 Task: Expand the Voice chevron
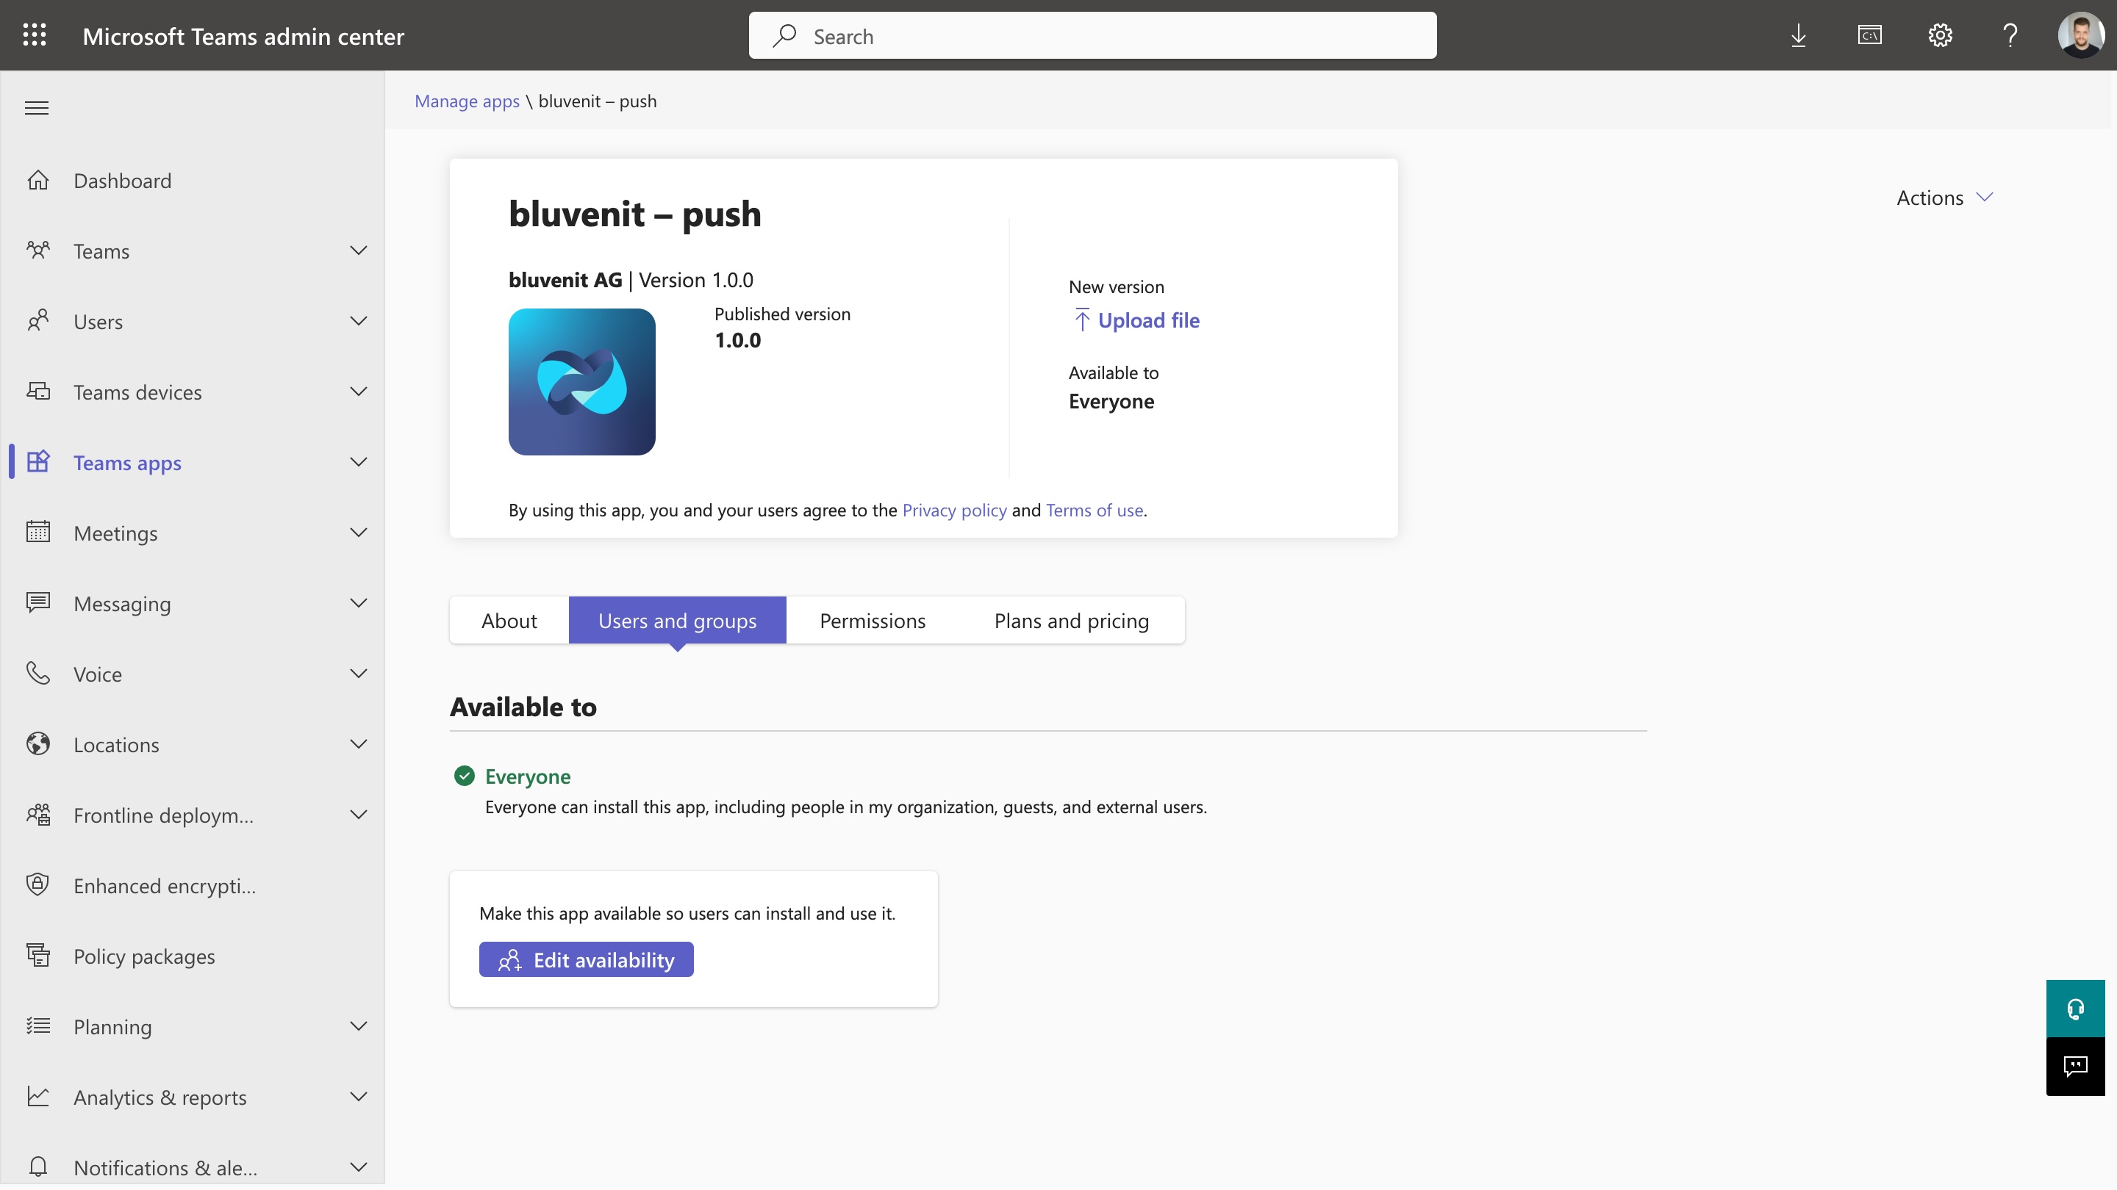(358, 674)
